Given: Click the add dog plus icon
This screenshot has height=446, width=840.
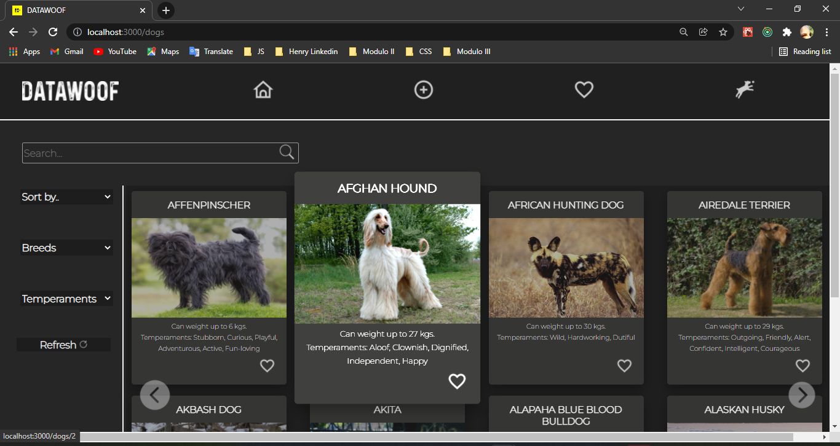Looking at the screenshot, I should tap(424, 90).
